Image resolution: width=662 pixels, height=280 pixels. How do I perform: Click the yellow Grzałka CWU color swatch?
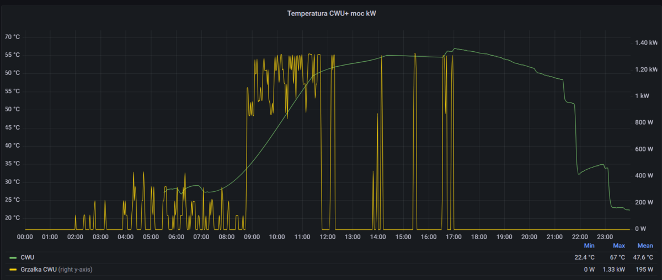[x=13, y=269]
